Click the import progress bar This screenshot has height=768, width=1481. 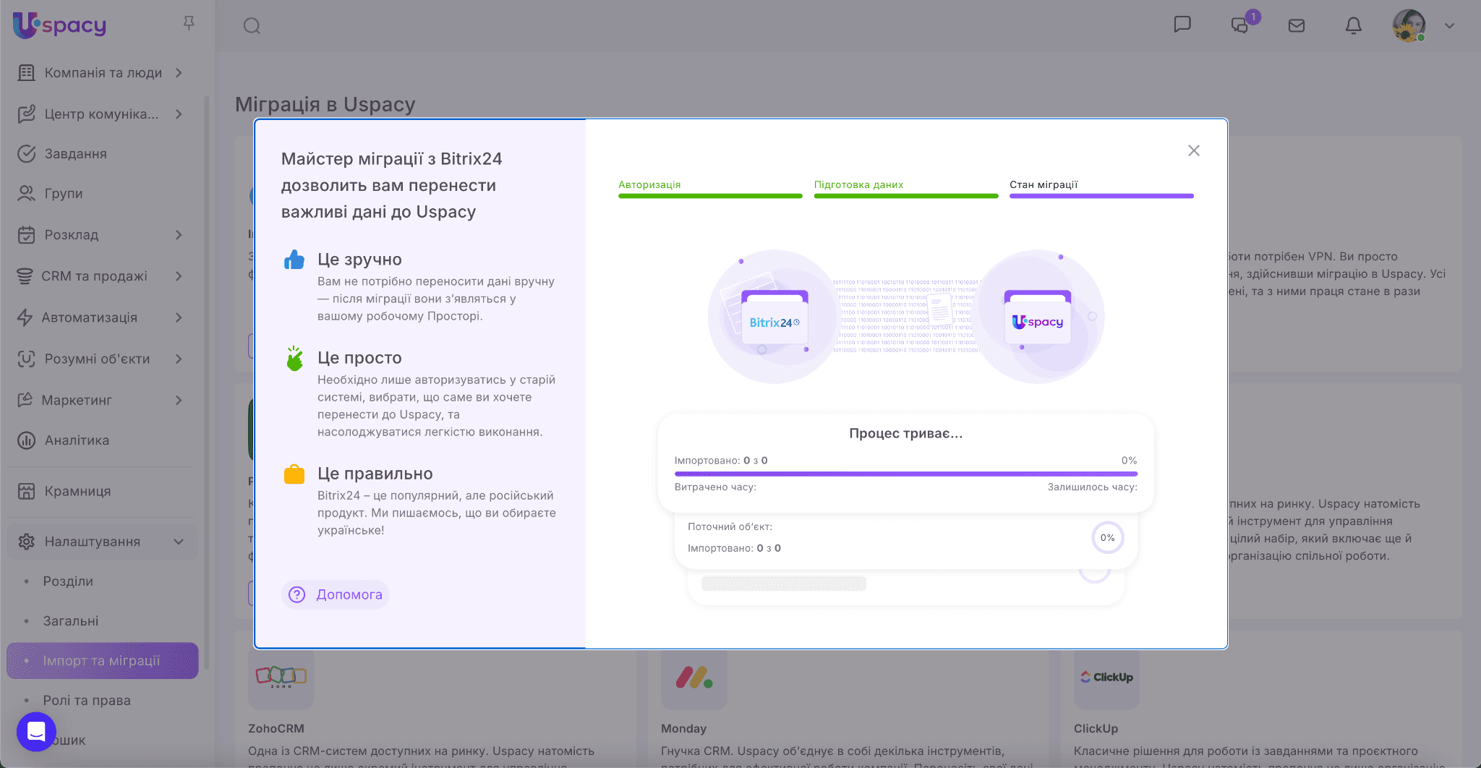(x=905, y=474)
